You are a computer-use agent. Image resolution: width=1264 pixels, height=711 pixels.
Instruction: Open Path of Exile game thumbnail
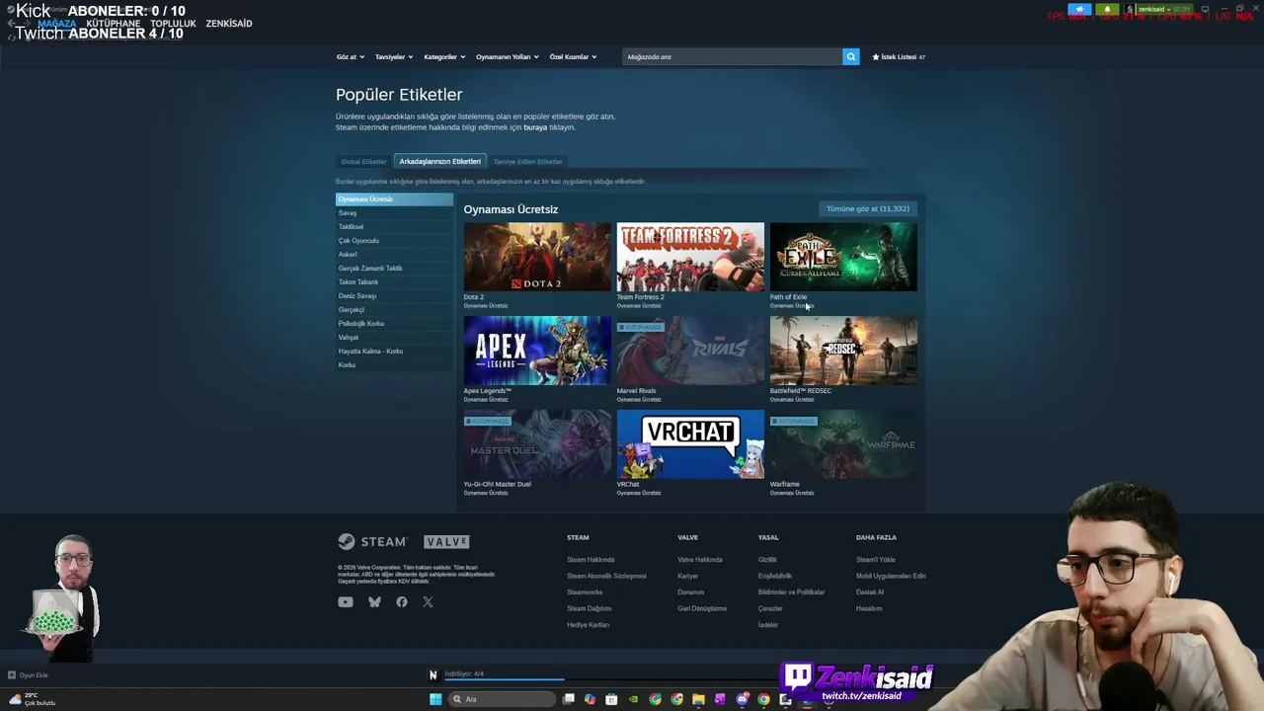point(843,257)
